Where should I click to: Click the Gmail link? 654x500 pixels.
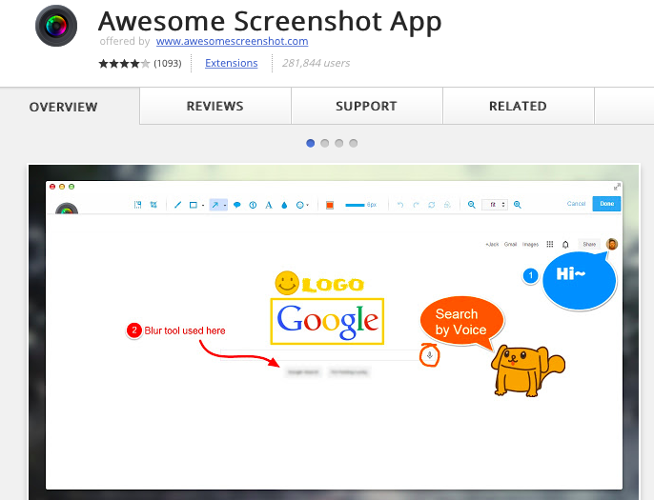pos(511,244)
